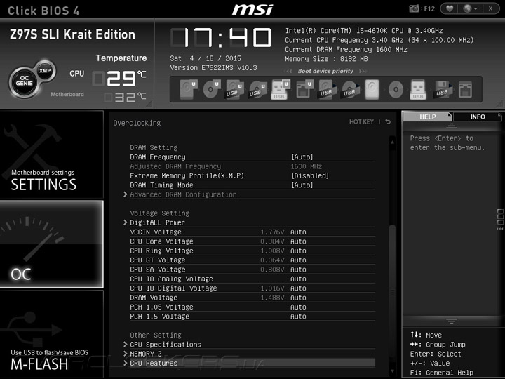Open favorites with the heart icon
Screen dimensions: 505x379
tap(450, 8)
